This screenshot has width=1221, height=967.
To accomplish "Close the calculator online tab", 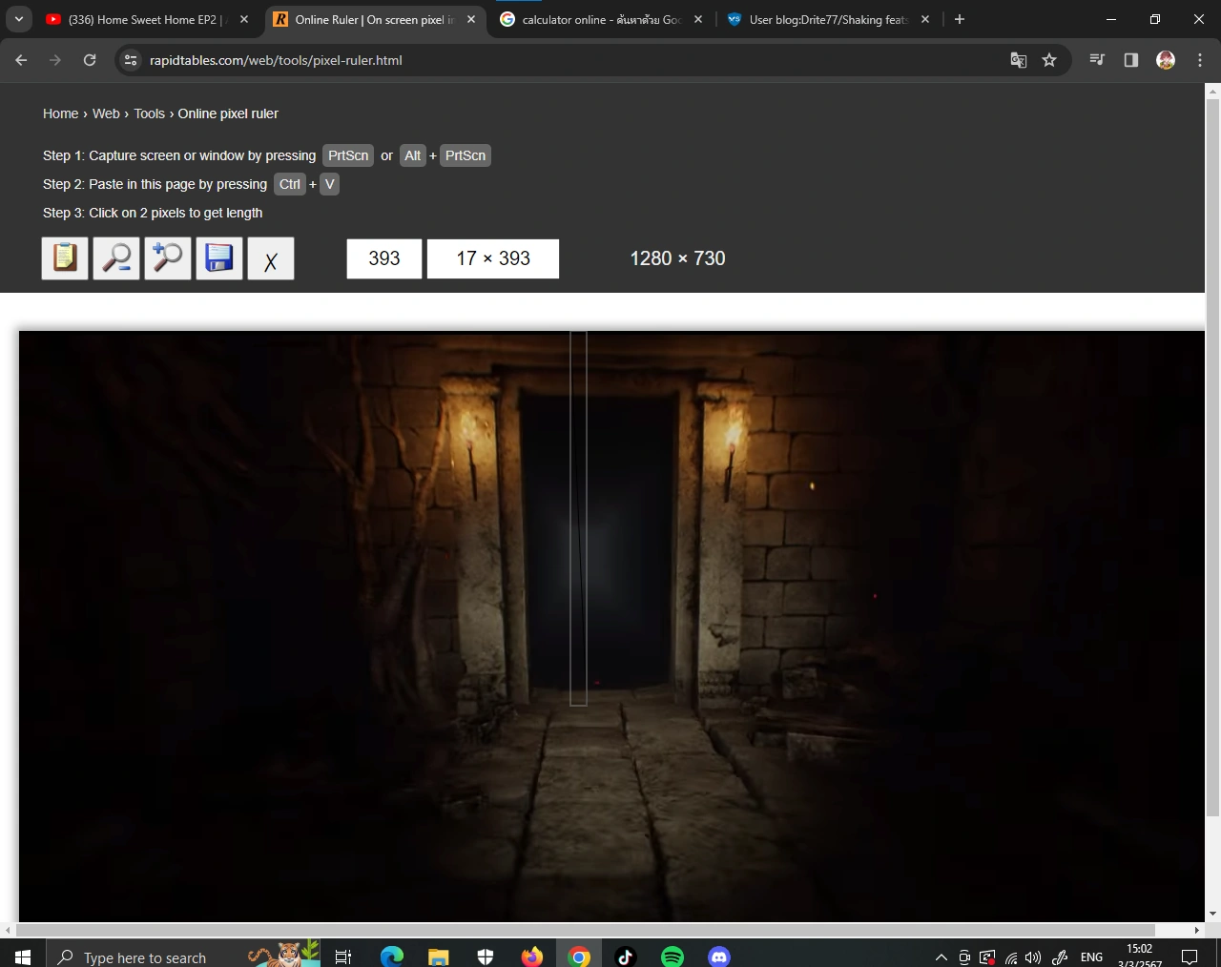I will coord(698,19).
